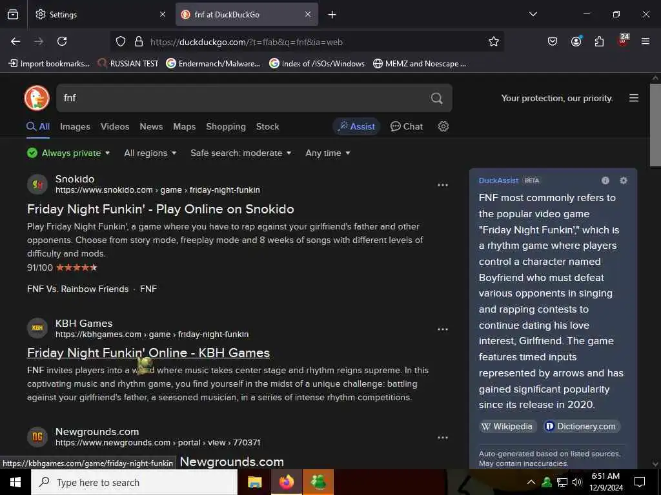Open the green people app on taskbar
Viewport: 661px width, 495px height.
(x=318, y=482)
